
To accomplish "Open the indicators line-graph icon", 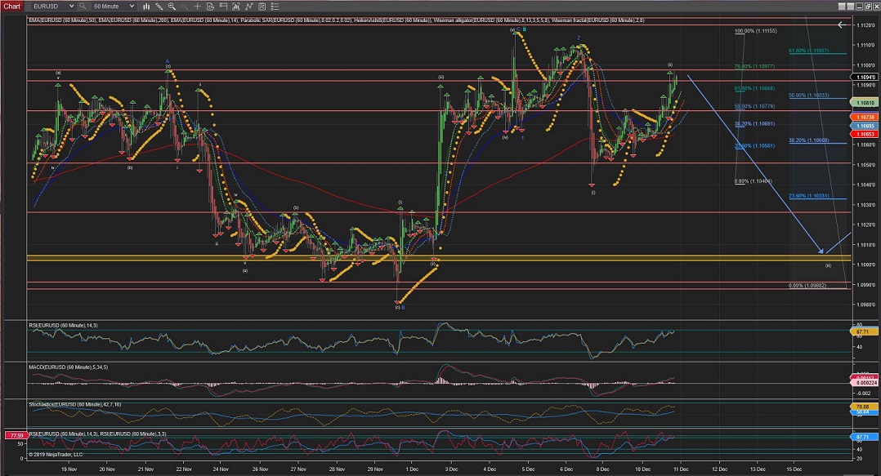I will (x=249, y=7).
